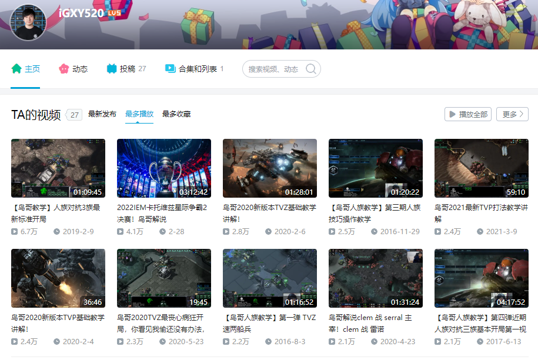This screenshot has height=363, width=538.
Task: Click the chevron arrow in 更多
Action: coord(521,114)
